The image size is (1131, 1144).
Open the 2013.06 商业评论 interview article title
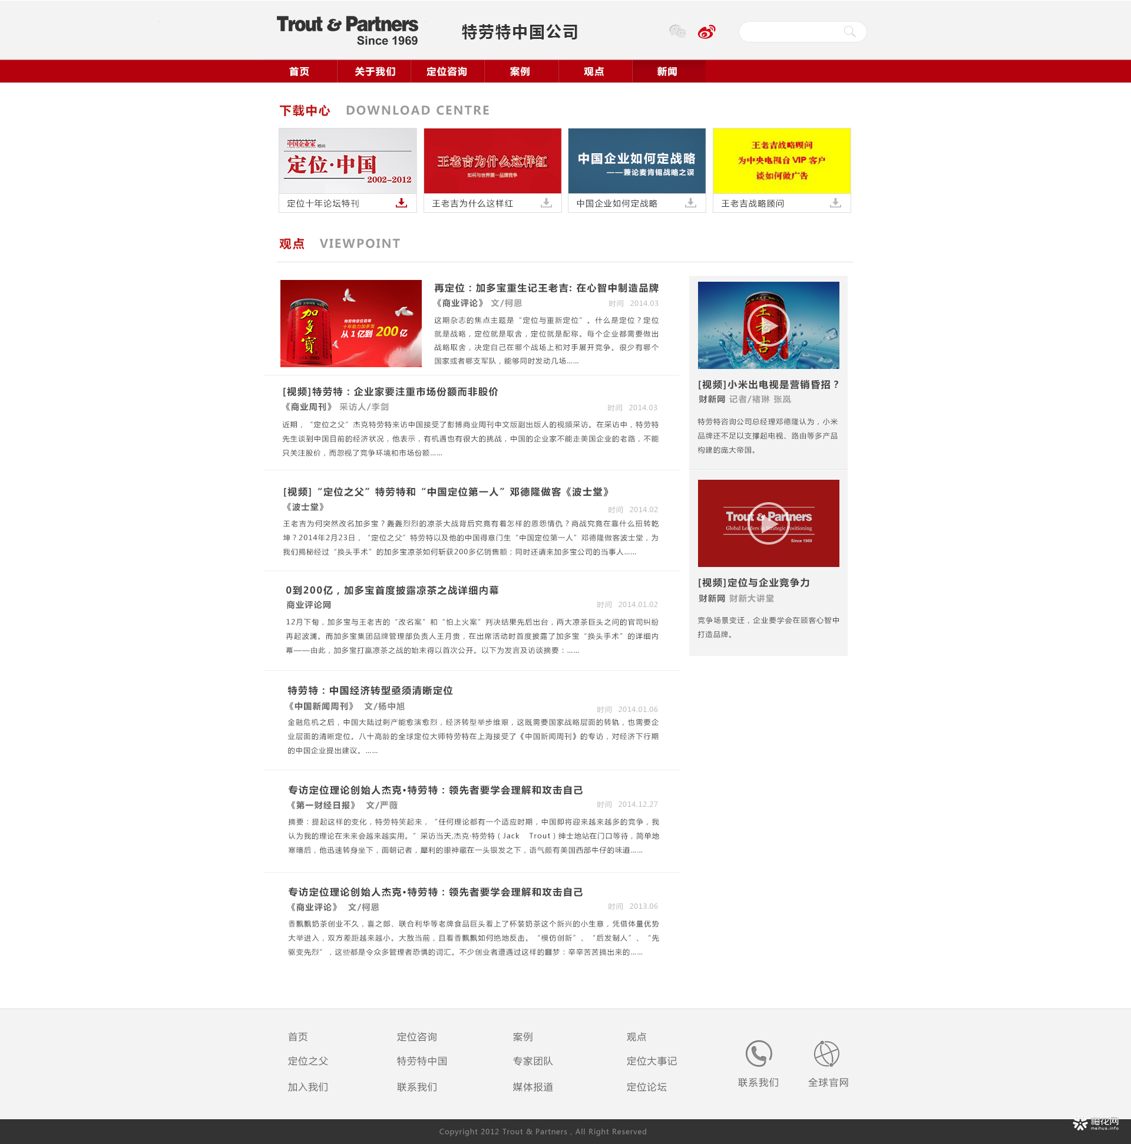[x=435, y=892]
